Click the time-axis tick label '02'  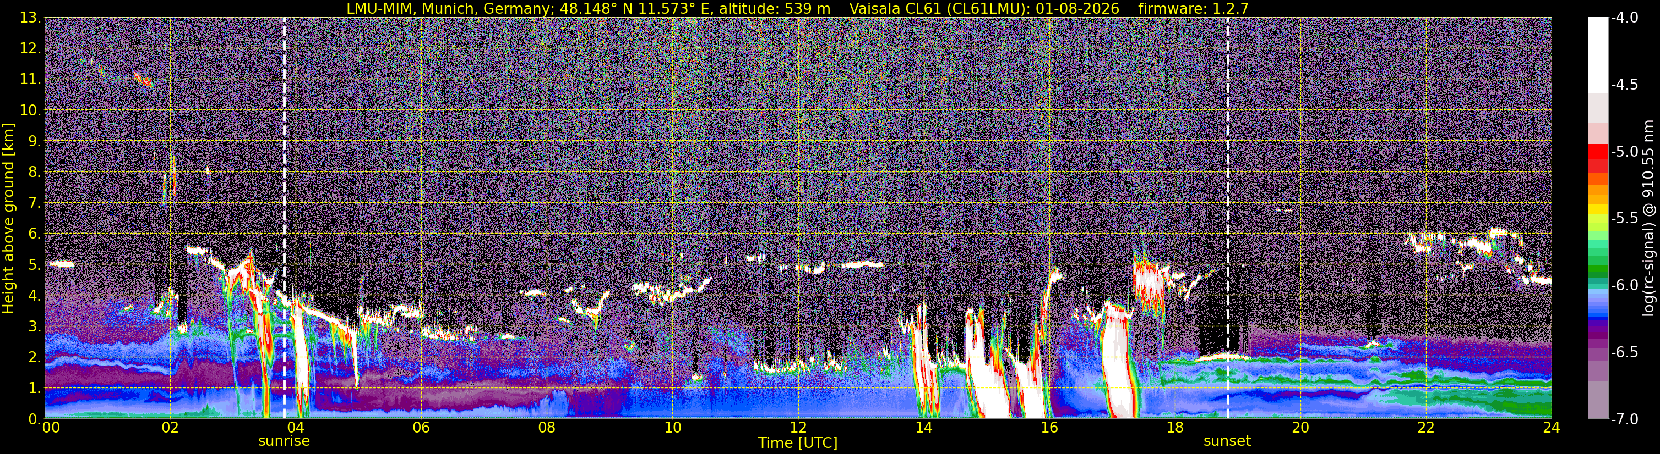click(x=170, y=428)
